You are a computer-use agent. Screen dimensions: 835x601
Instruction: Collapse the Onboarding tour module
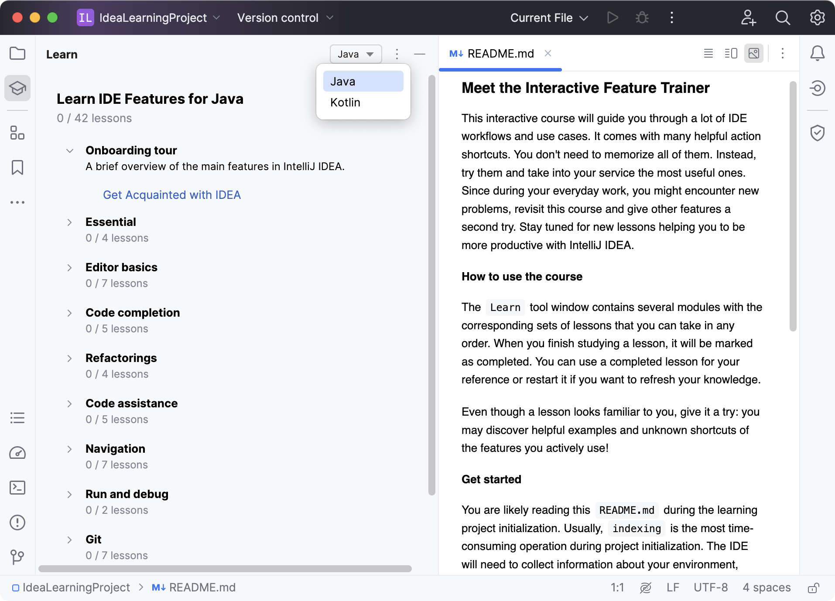click(69, 151)
